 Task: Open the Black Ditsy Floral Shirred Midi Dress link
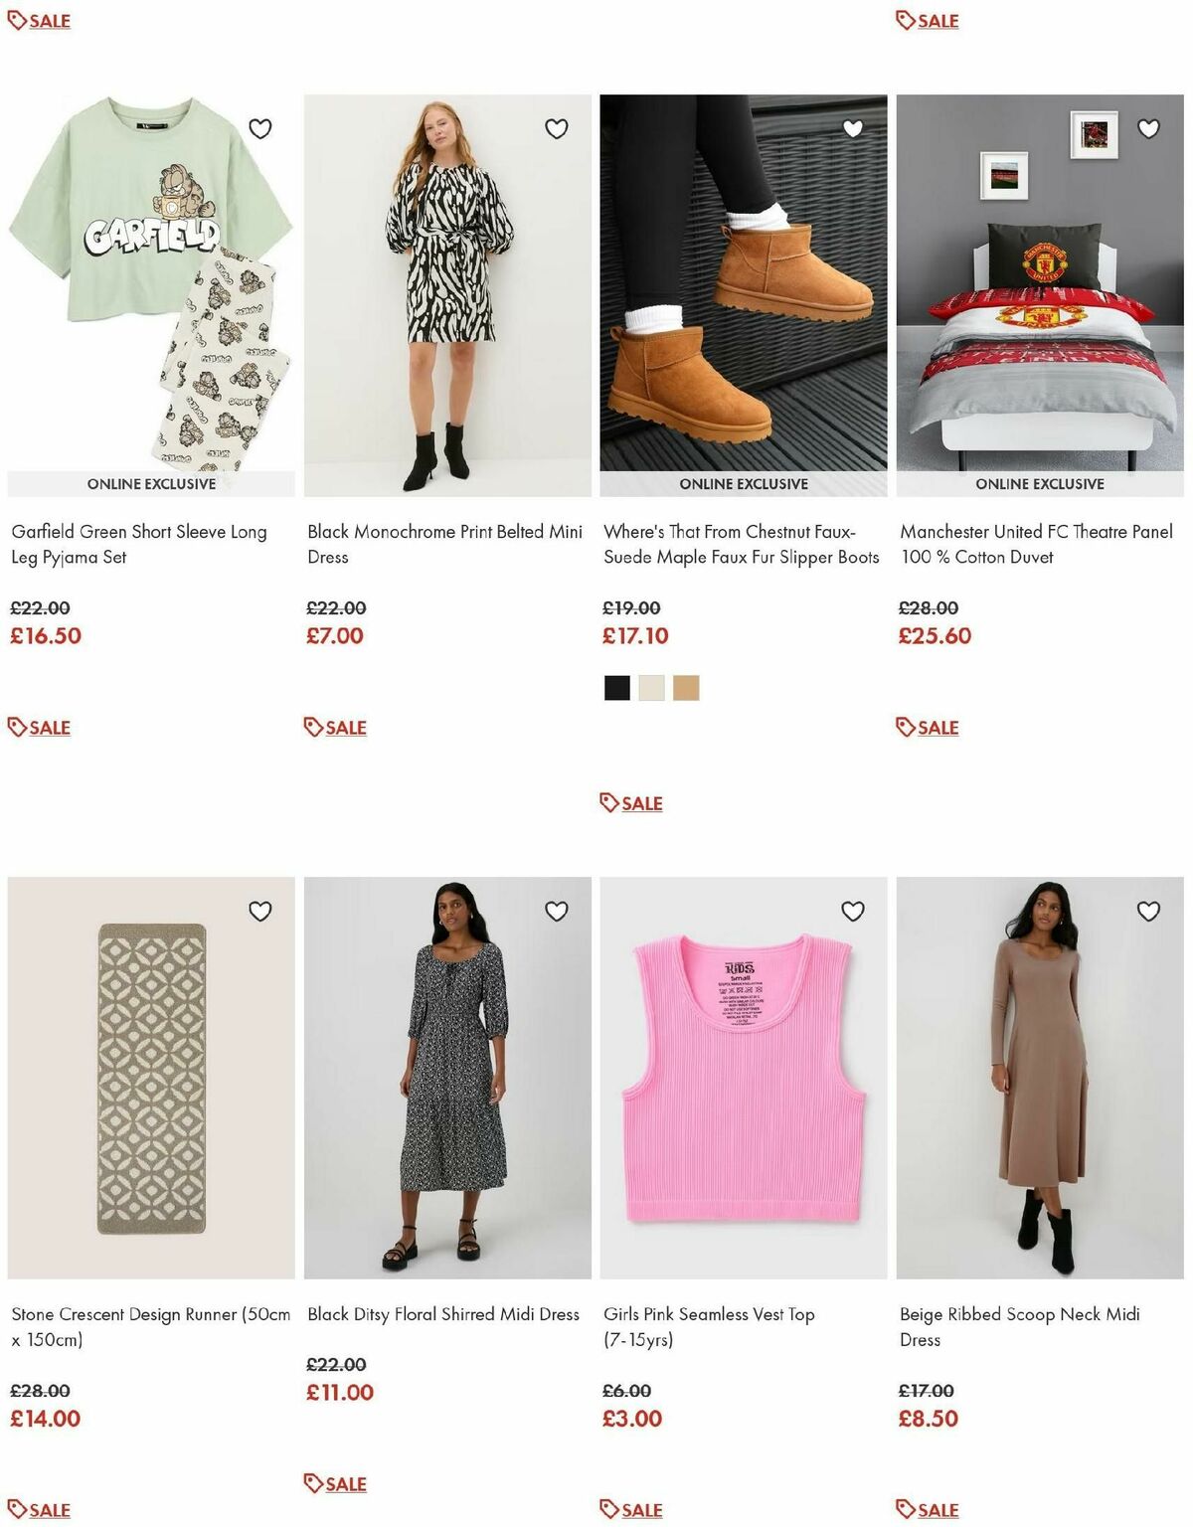[x=443, y=1313]
